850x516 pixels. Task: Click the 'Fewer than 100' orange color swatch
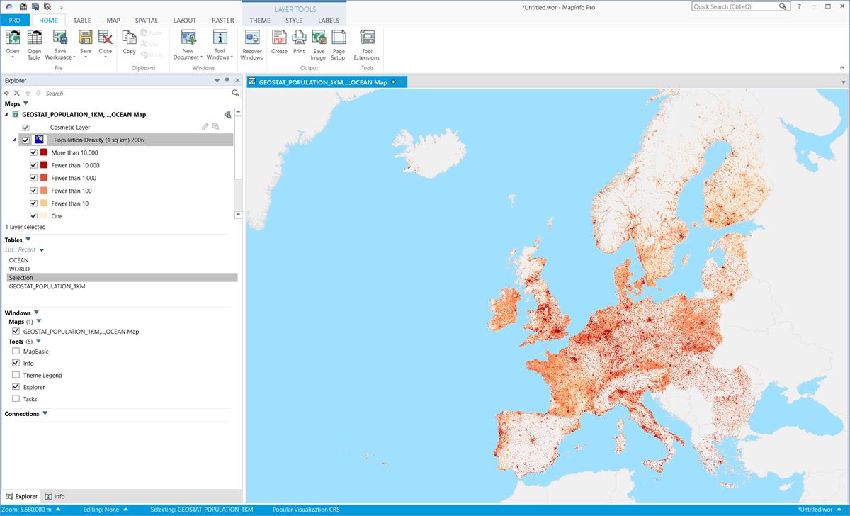click(x=44, y=191)
